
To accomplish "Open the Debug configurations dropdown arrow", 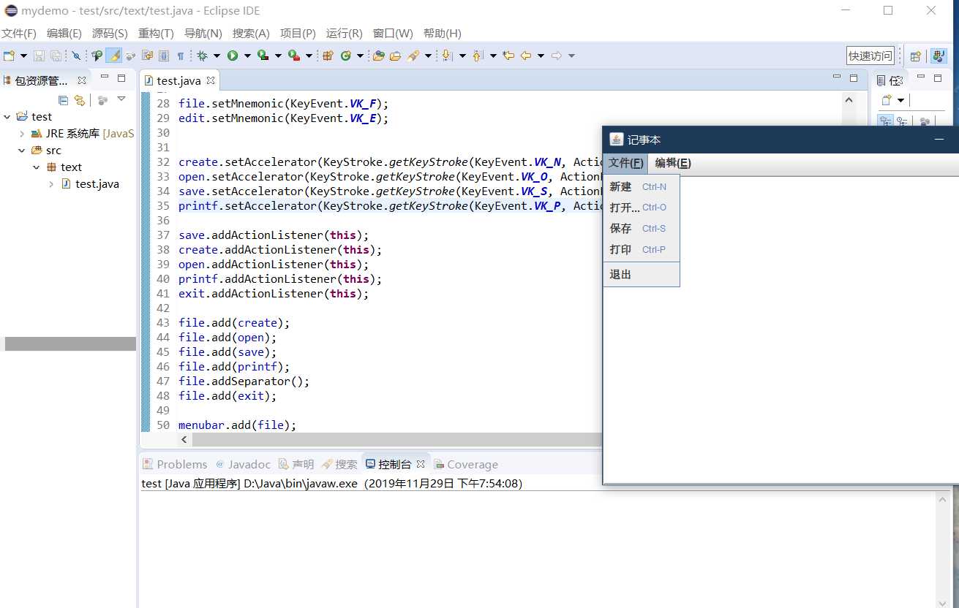I will [x=217, y=56].
